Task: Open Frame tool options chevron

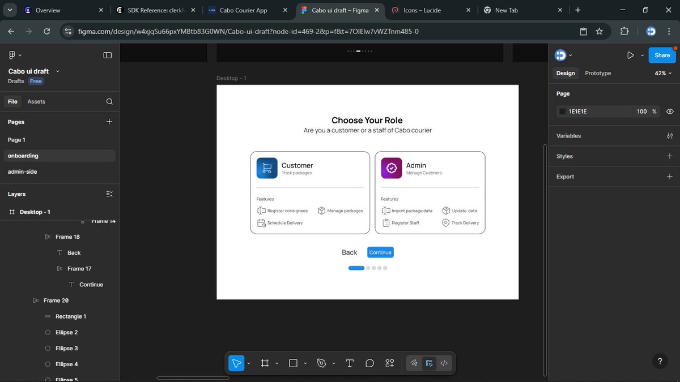Action: click(x=277, y=363)
